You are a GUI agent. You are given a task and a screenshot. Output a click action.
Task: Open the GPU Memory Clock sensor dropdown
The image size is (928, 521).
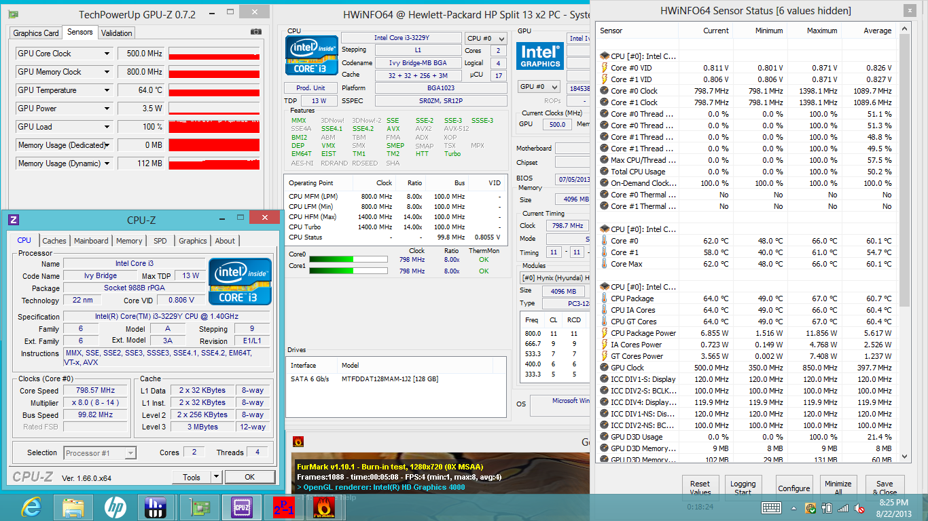[x=107, y=72]
